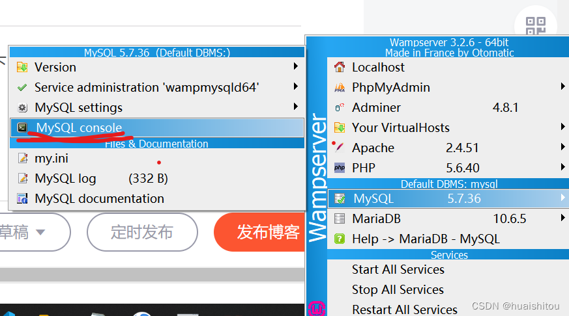
Task: Click the Adminer icon
Action: coord(340,107)
